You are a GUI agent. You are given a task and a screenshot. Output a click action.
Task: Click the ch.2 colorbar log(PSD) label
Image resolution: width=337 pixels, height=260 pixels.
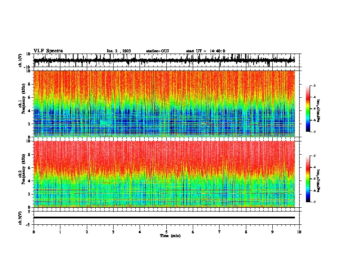point(318,181)
